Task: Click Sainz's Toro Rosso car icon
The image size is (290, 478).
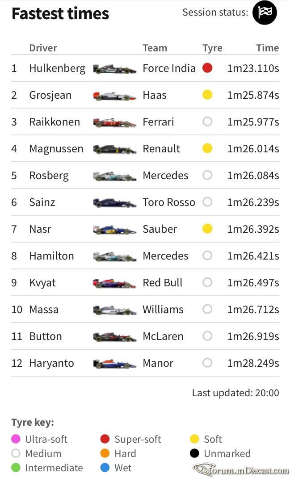Action: click(114, 203)
